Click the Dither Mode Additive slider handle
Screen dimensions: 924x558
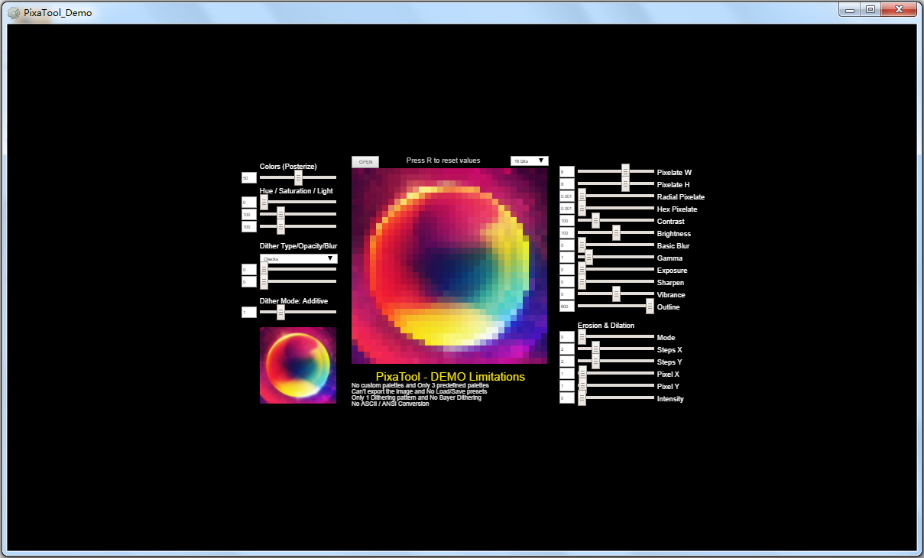coord(280,312)
